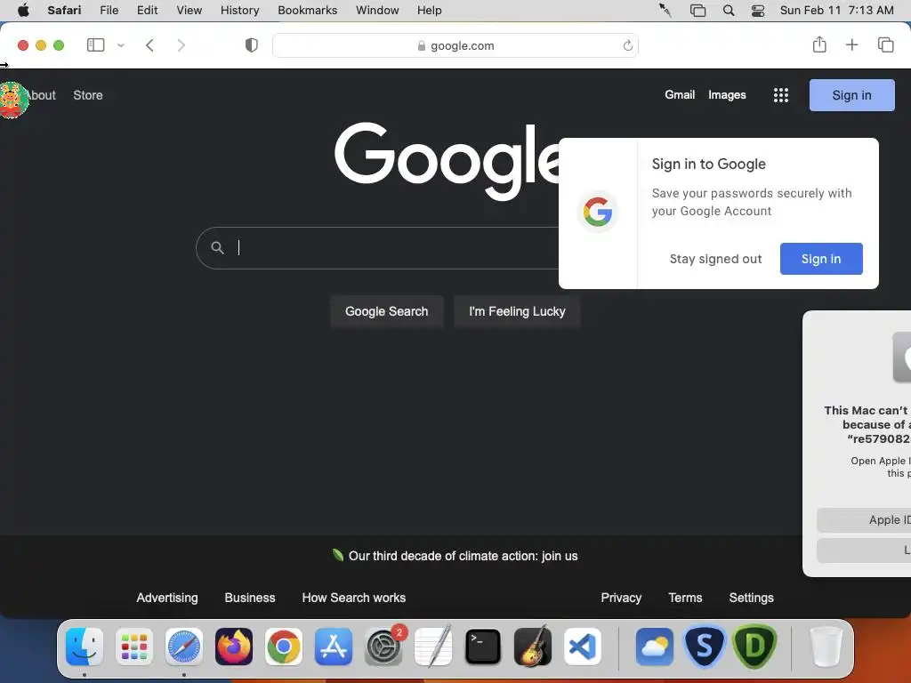Open the View menu
Screen dimensions: 911x683
tap(189, 10)
